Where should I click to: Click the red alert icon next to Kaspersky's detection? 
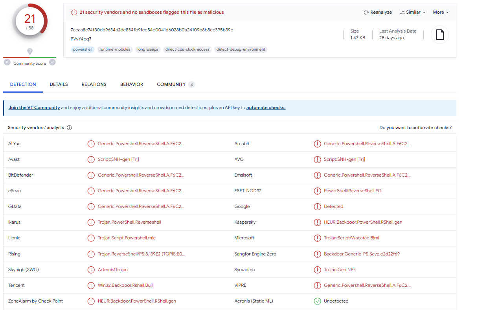click(318, 222)
